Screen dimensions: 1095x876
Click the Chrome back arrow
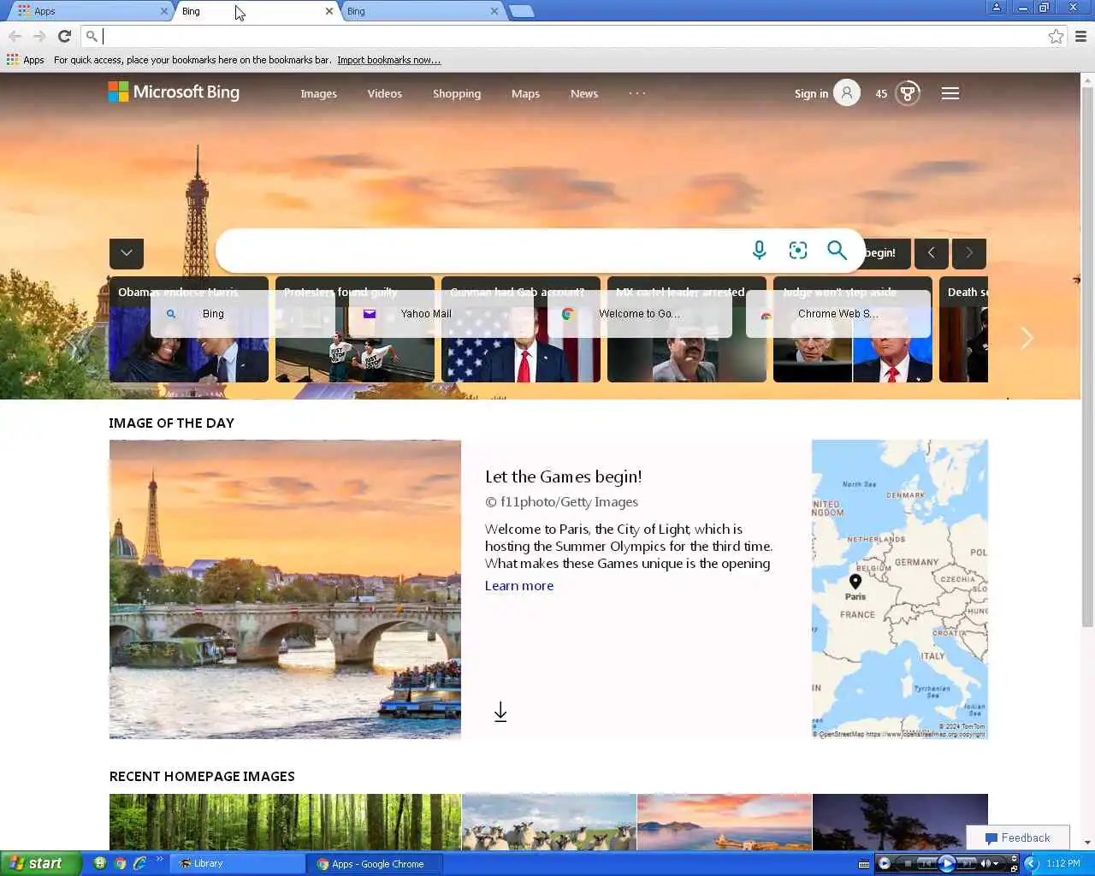click(x=15, y=36)
